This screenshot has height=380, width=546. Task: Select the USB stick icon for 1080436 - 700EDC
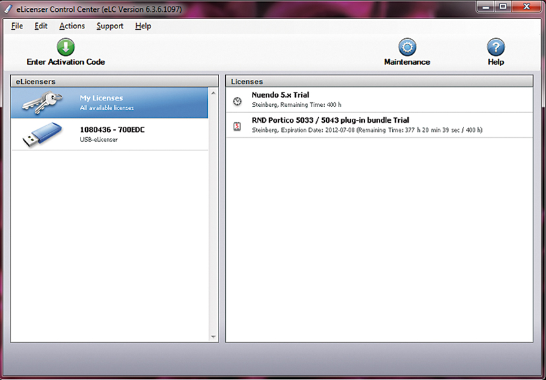[x=42, y=135]
